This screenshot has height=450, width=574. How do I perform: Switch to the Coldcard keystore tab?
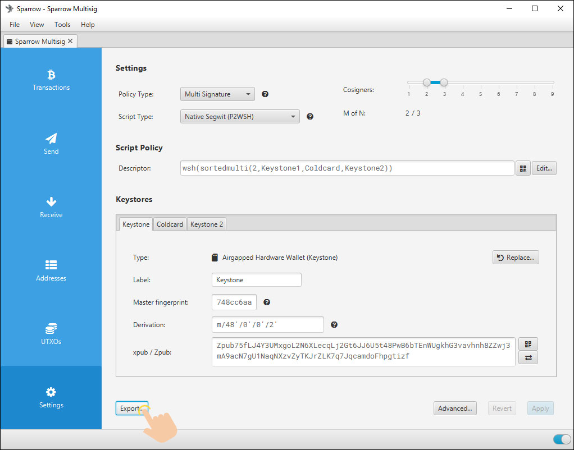169,223
